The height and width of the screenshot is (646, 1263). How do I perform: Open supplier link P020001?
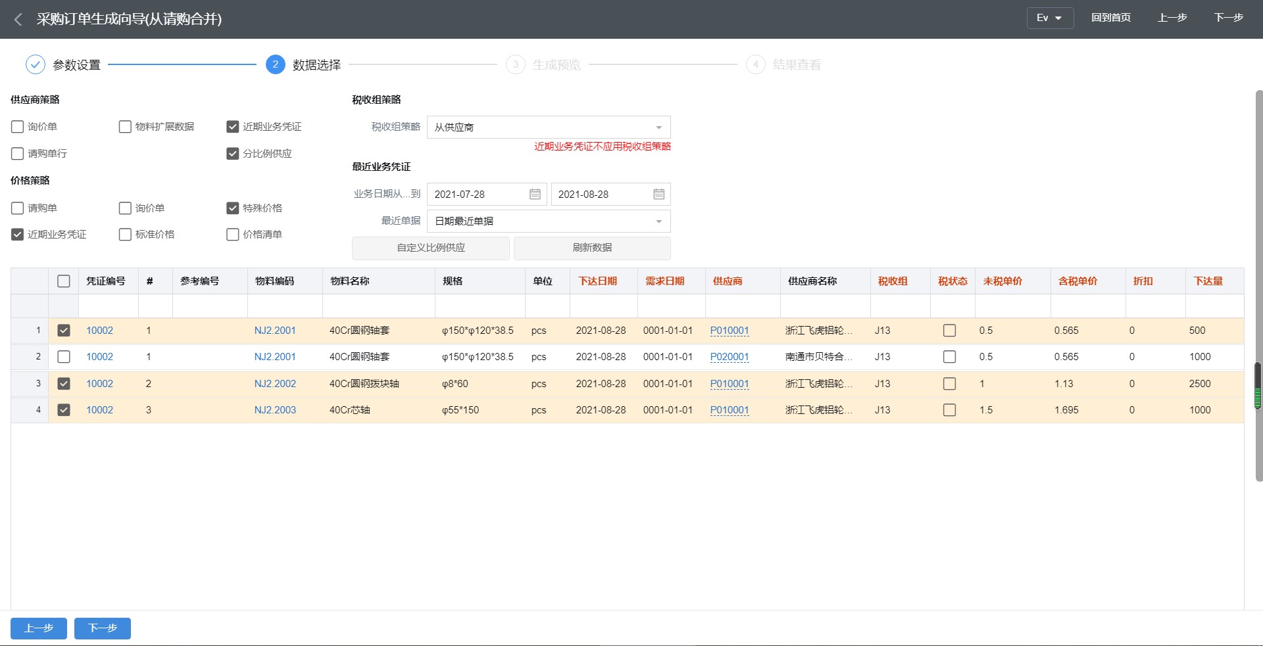[x=730, y=357]
